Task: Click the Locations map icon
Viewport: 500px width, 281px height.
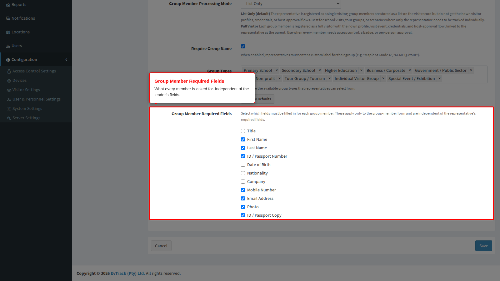Action: tap(8, 32)
